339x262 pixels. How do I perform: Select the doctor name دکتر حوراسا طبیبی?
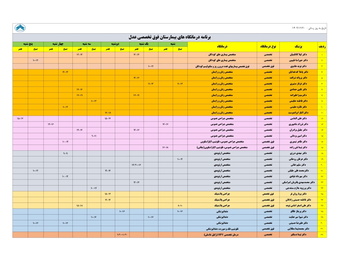point(298,60)
